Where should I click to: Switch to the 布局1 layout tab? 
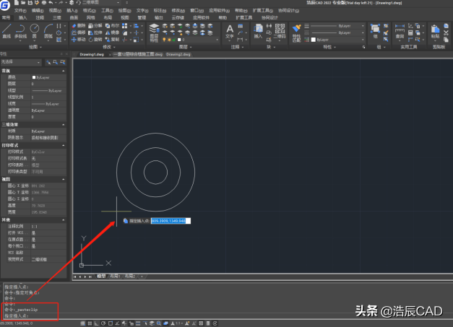pos(114,276)
